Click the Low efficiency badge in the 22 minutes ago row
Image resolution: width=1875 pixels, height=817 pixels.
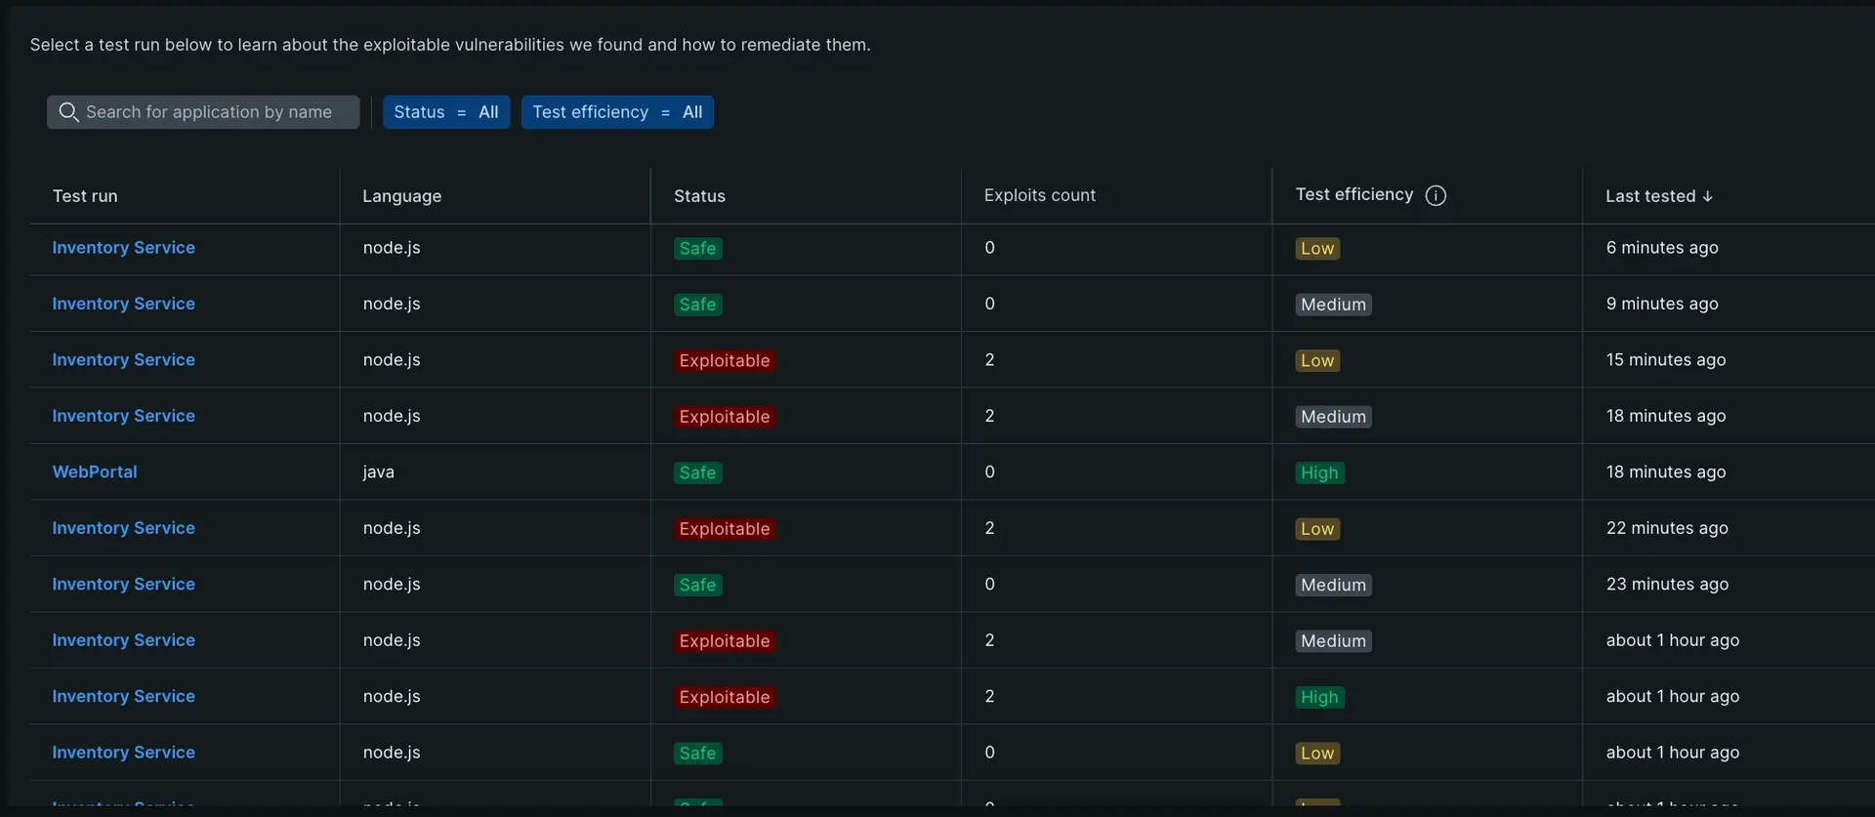pos(1317,529)
